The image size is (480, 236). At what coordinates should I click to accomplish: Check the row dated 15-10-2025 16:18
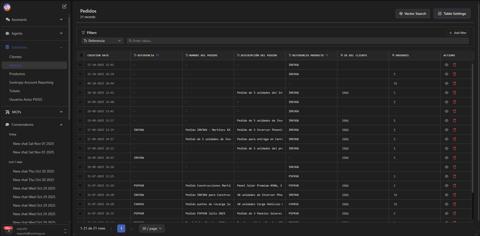point(80,74)
